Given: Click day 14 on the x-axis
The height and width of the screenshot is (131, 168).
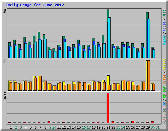Looking at the screenshot, I should [x=74, y=127].
